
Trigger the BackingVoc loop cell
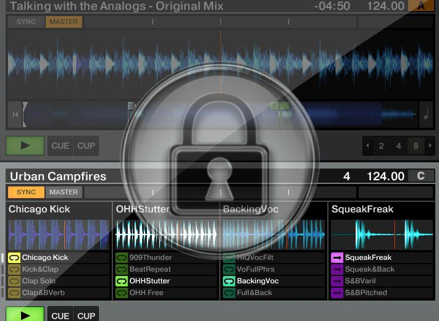(274, 281)
